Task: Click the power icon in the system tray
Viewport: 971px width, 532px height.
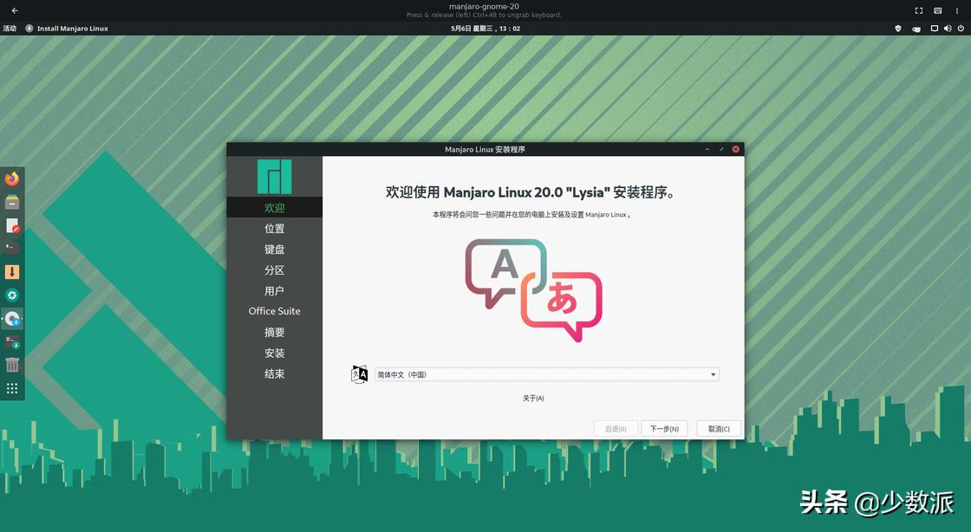Action: 961,28
